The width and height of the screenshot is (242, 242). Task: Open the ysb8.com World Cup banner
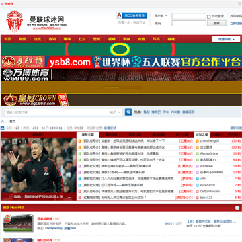121,62
